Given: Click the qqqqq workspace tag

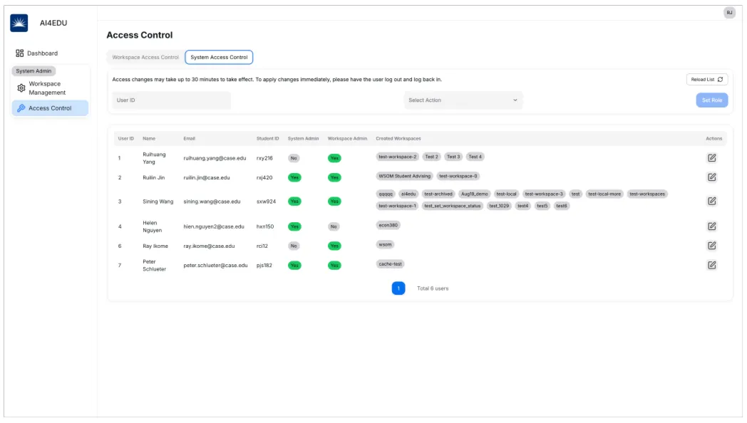Looking at the screenshot, I should tap(386, 194).
